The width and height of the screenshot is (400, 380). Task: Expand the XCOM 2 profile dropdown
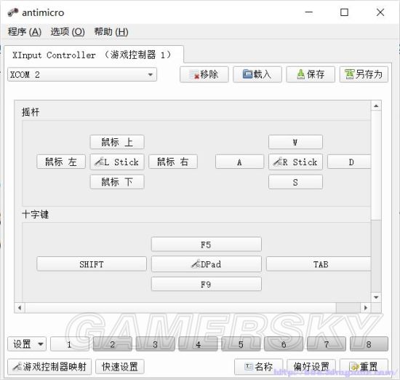click(82, 74)
